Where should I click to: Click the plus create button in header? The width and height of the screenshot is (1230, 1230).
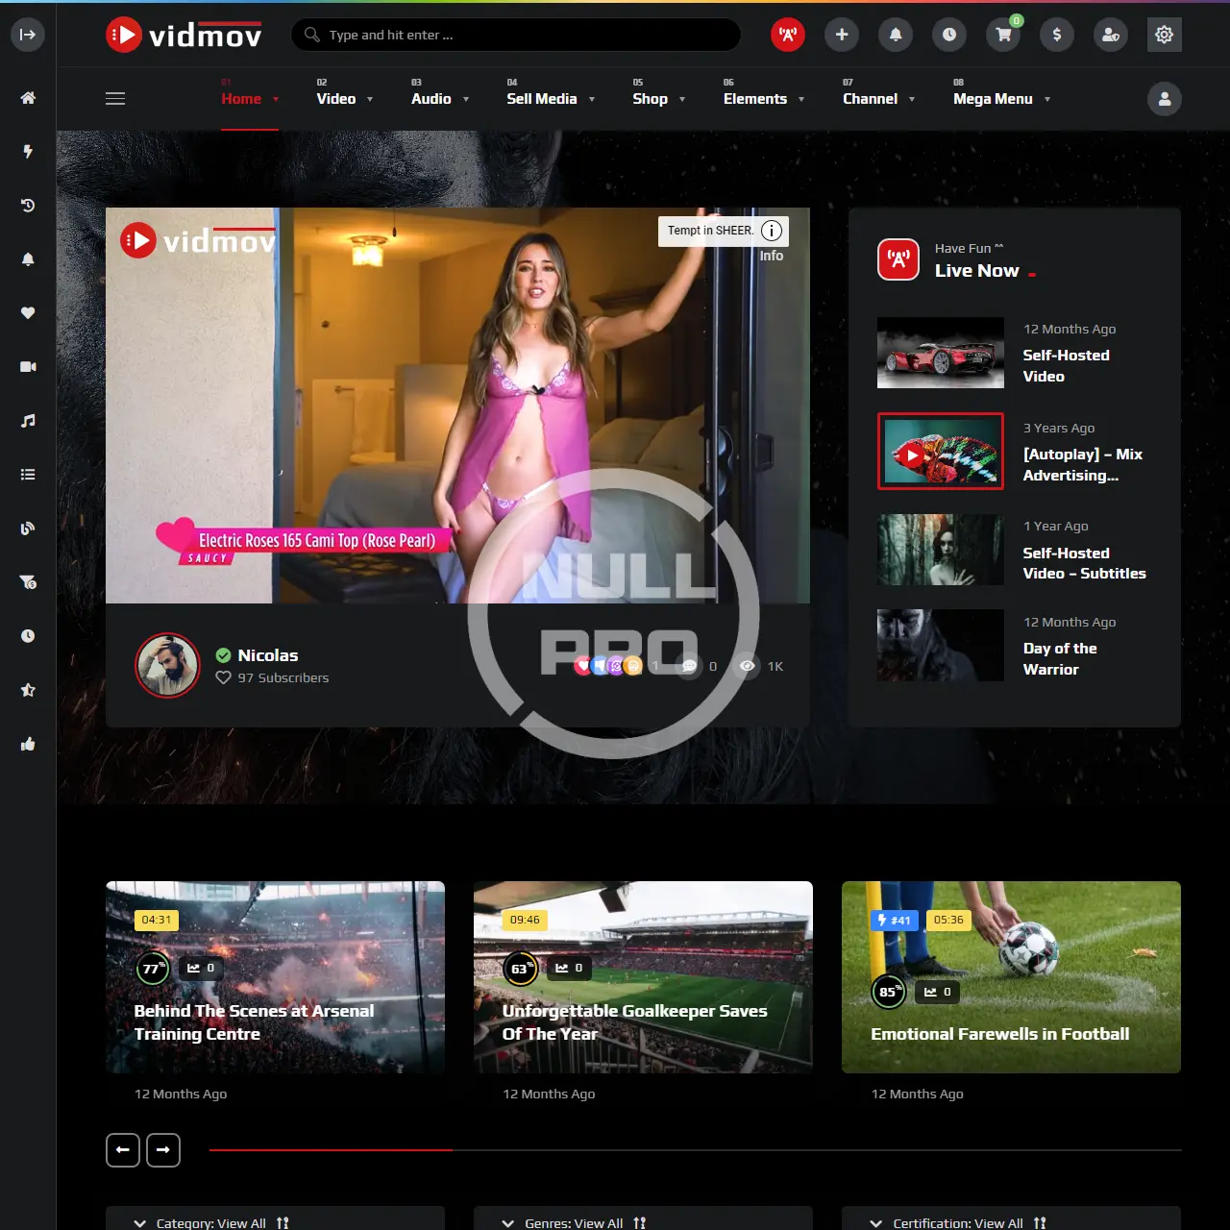pos(842,35)
